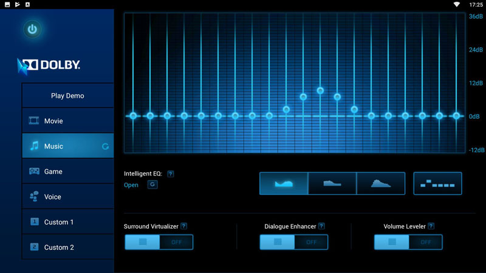Open the Custom 1 profile
Screen dimensions: 486x273
tap(68, 222)
